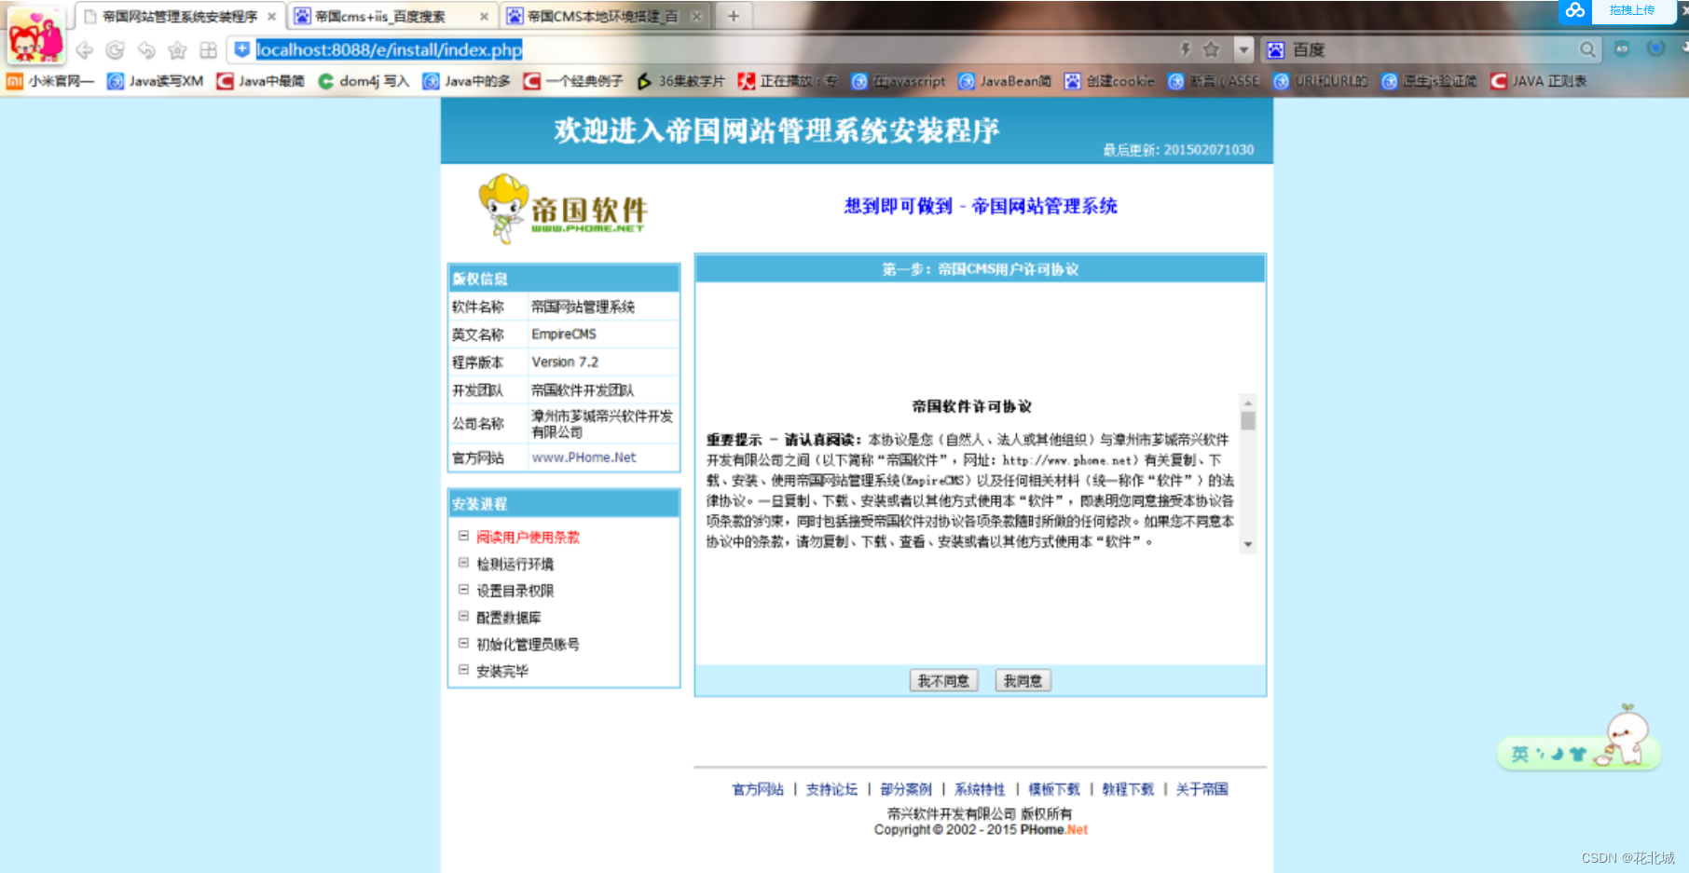Click the grid layout icon in navigation bar

coord(209,50)
